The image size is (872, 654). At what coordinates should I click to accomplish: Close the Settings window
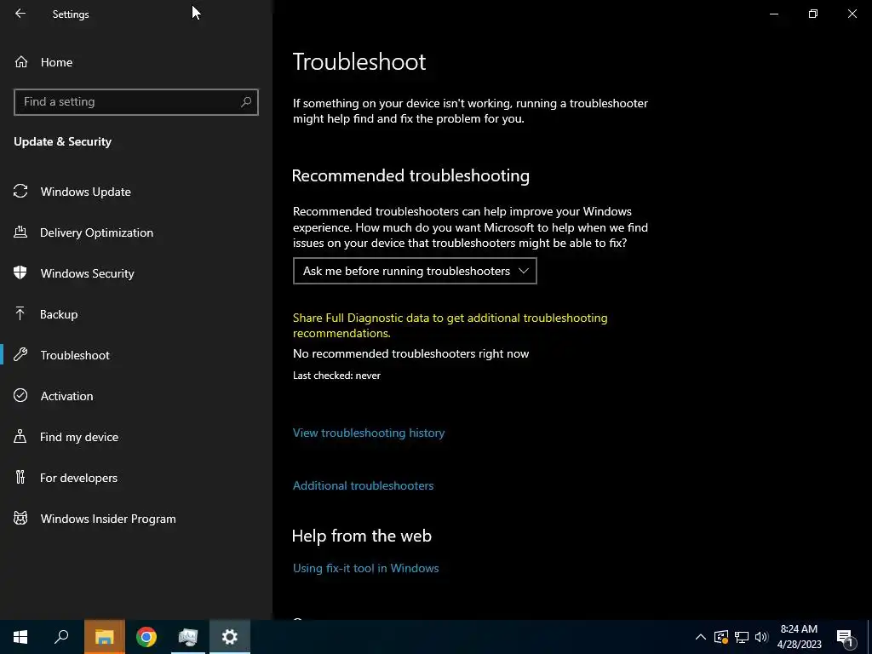852,14
